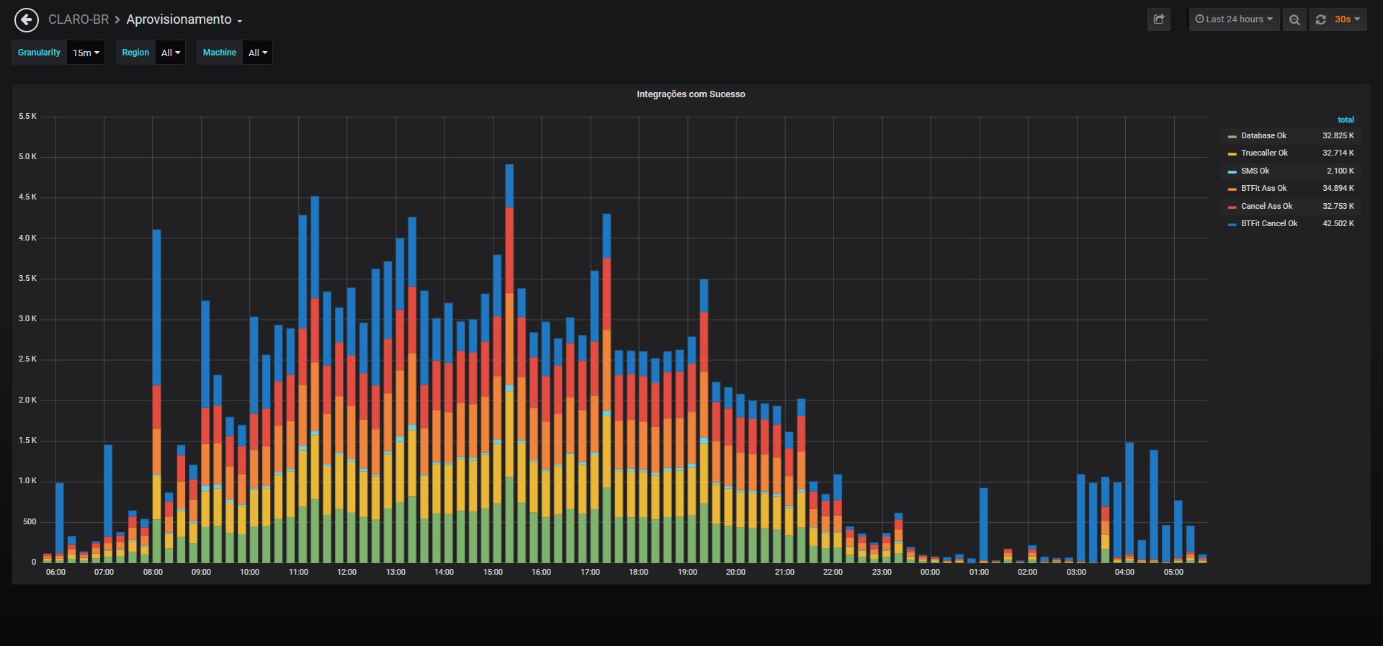This screenshot has width=1383, height=646.
Task: Open the Granularity 15m dropdown
Action: (86, 53)
